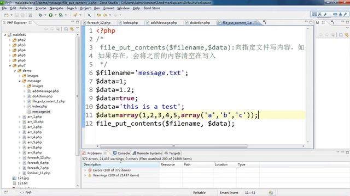Minimize the bottom Problems panel
The height and width of the screenshot is (196, 350).
(x=342, y=152)
